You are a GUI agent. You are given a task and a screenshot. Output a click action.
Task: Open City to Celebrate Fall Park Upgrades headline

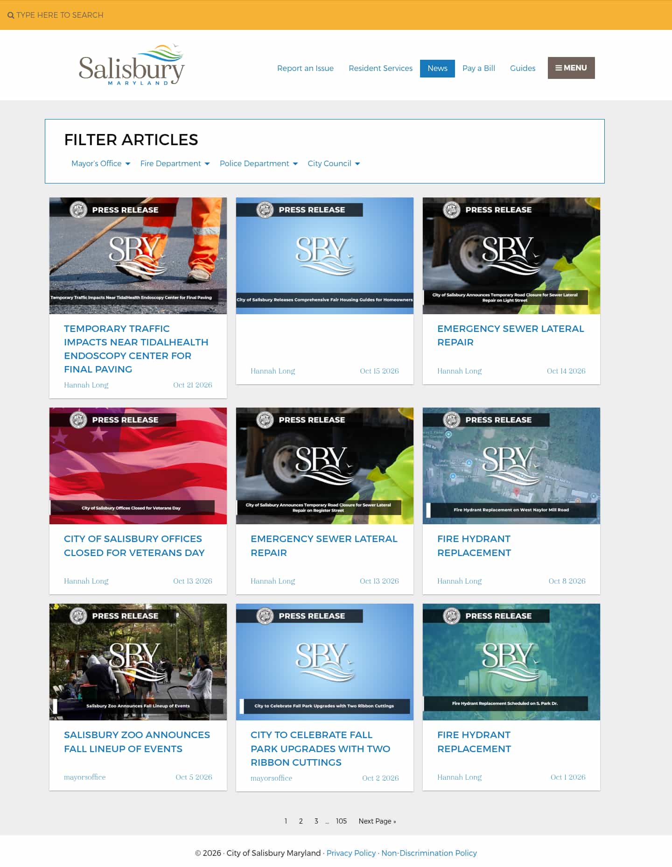pos(321,748)
